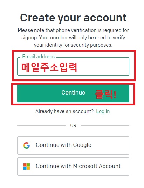
Task: Click the phone verification notice text
Action: click(x=73, y=38)
